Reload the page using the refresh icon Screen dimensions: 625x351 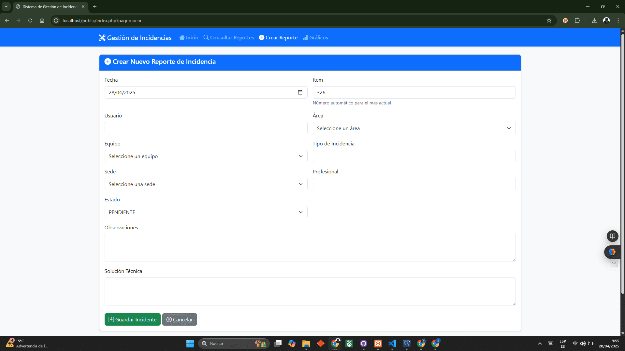(30, 20)
